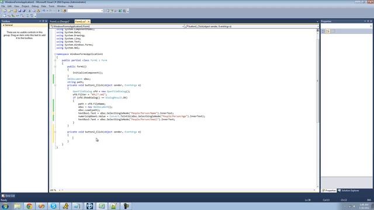Click the xDoc.Load(path) line
Viewport: 374px width, 210px height.
pos(89,110)
